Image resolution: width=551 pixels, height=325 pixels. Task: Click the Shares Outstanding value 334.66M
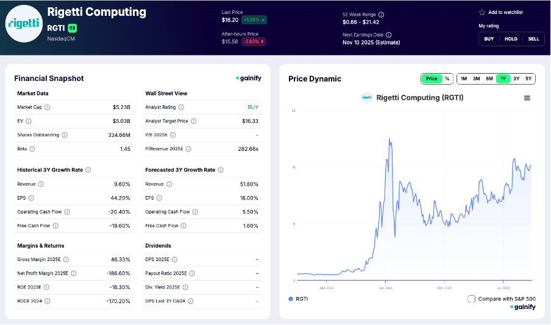(x=119, y=135)
